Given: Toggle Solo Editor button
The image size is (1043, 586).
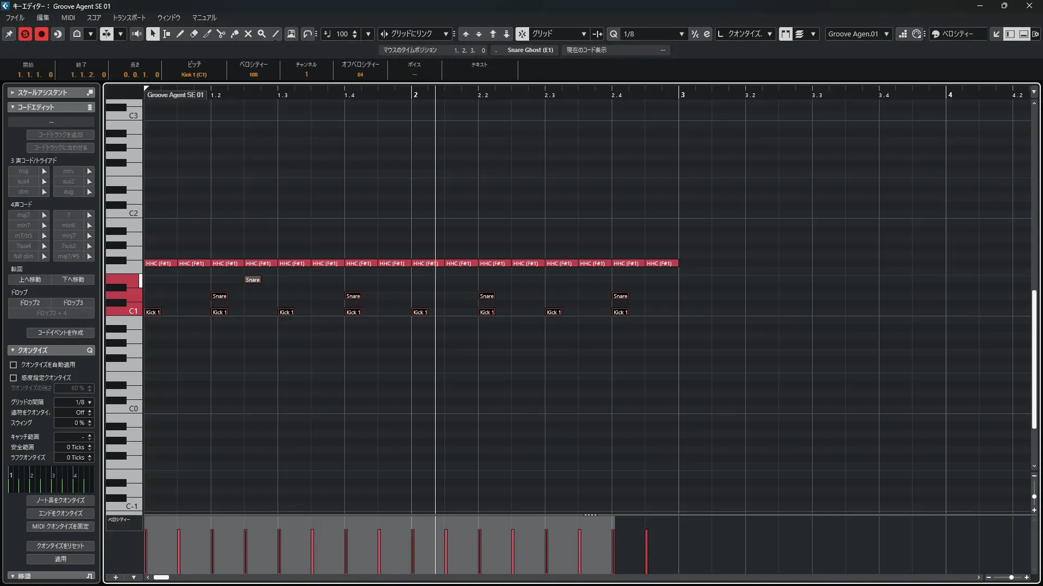Looking at the screenshot, I should (25, 34).
